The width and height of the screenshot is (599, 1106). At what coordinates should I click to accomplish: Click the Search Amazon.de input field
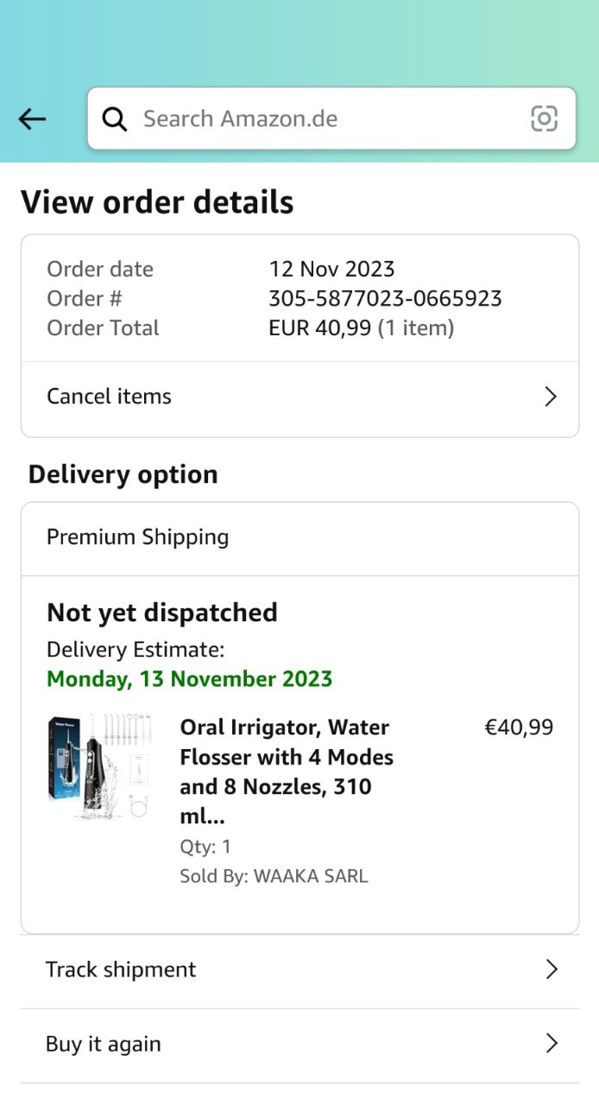click(328, 118)
